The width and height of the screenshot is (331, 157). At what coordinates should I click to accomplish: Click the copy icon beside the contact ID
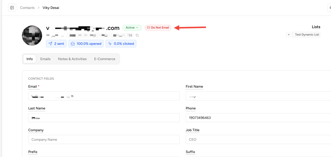click(137, 35)
